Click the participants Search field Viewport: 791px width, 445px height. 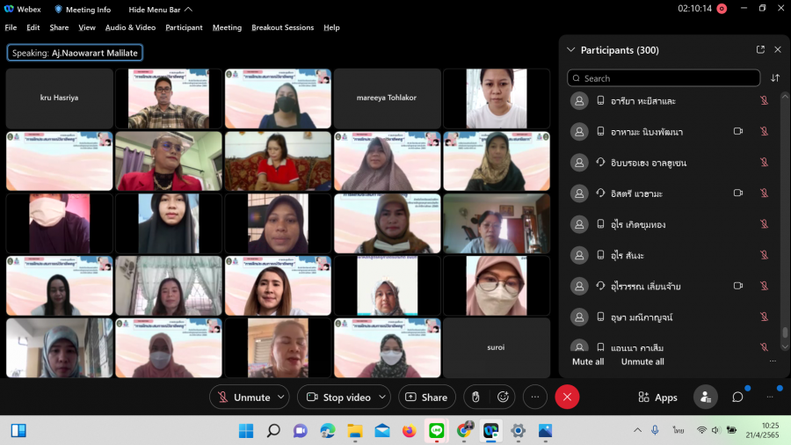664,78
